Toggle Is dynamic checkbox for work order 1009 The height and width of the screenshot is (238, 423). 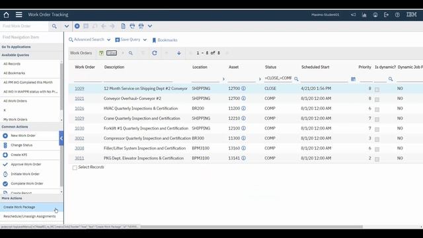point(377,90)
